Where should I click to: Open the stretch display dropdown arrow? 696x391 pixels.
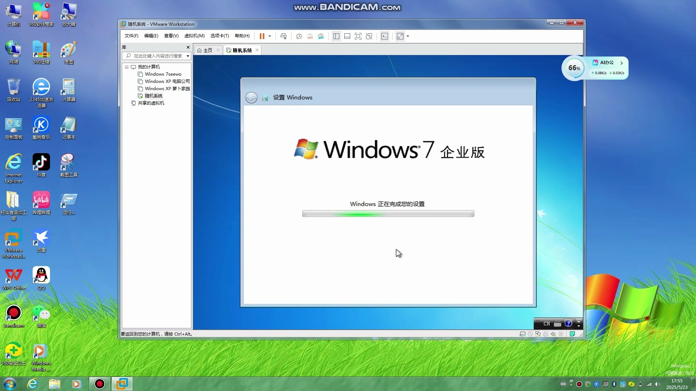coord(408,36)
